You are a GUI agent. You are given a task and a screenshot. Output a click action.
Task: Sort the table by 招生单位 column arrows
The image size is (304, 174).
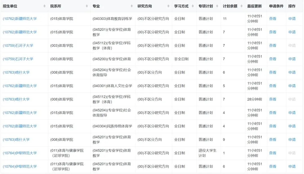coord(44,6)
